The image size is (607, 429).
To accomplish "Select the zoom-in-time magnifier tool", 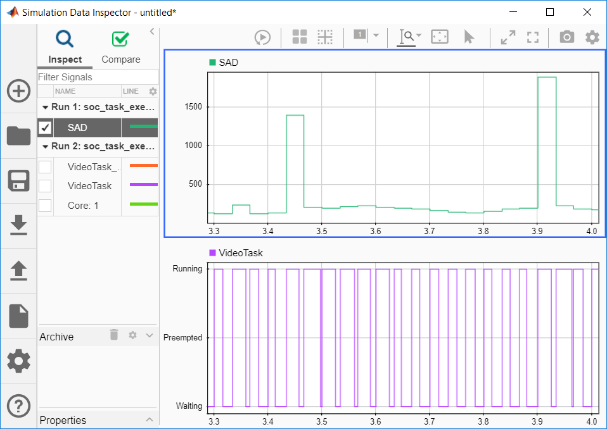I will point(406,37).
